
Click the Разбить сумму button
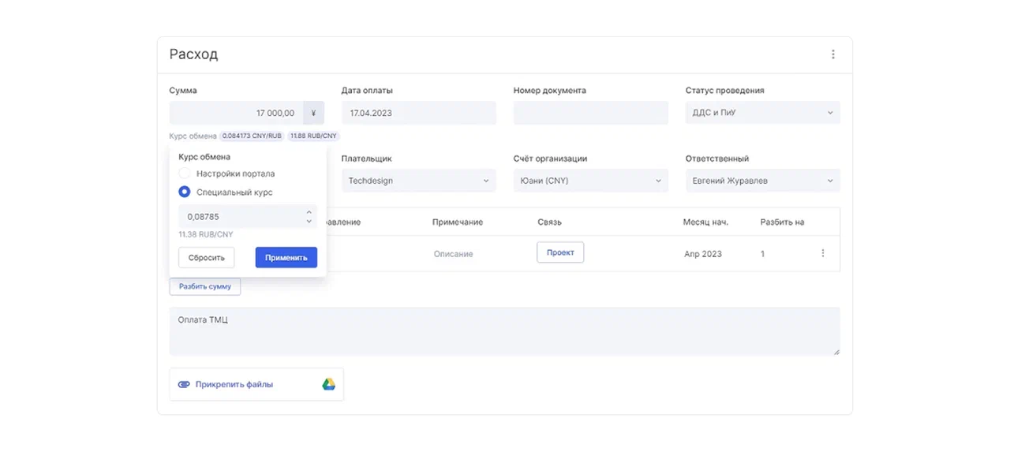[x=205, y=286]
